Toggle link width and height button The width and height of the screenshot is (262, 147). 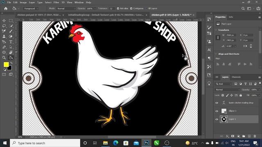click(218, 38)
